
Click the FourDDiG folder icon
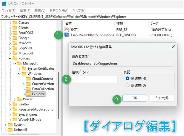click(x=15, y=33)
